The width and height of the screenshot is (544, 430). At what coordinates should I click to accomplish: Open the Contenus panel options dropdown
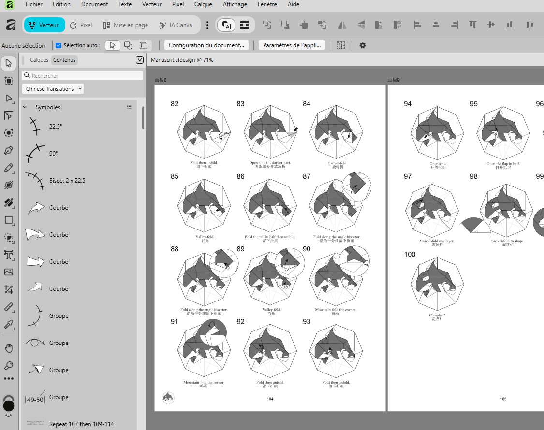click(x=139, y=60)
